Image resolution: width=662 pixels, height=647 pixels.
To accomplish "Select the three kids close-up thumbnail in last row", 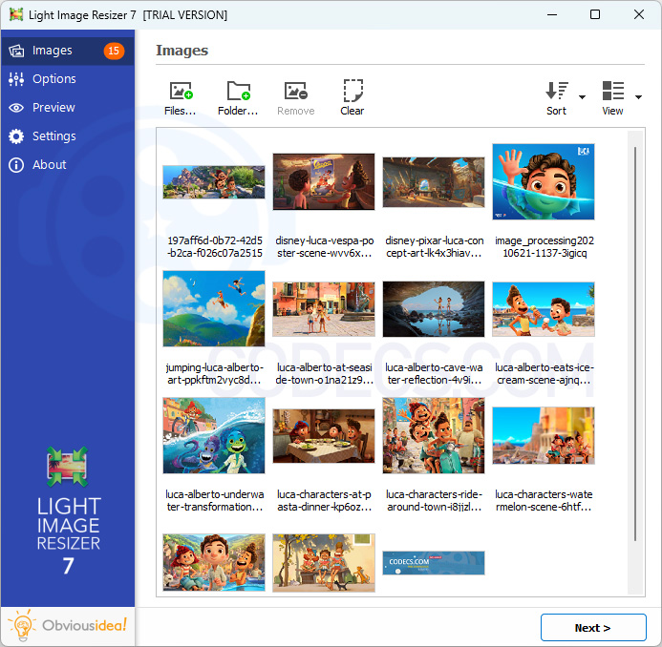I will click(214, 563).
